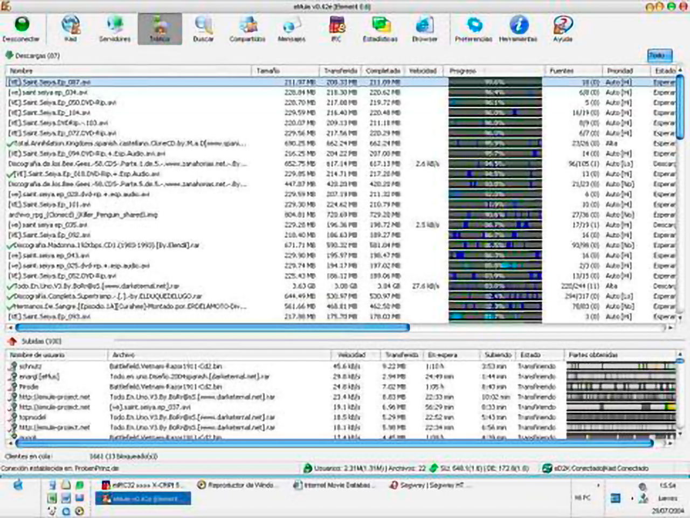This screenshot has width=690, height=518.
Task: Click the Subidas header label
Action: (x=42, y=341)
